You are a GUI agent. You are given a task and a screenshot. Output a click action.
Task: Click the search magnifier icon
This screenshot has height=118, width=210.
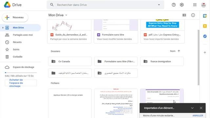(52, 5)
